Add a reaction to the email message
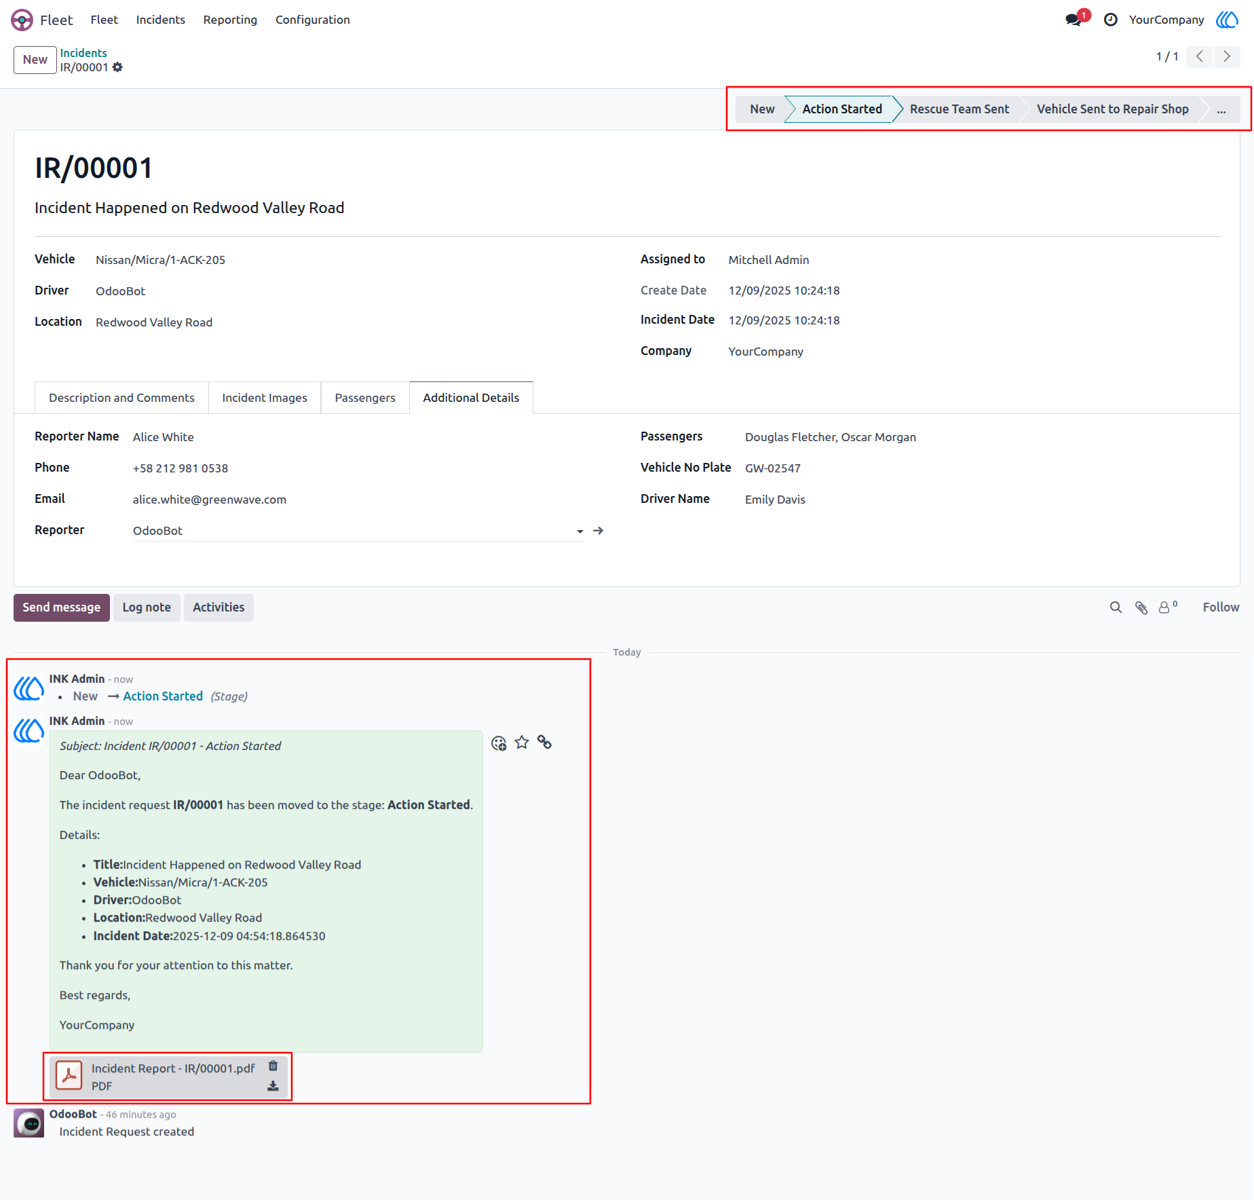The width and height of the screenshot is (1254, 1202). point(499,743)
